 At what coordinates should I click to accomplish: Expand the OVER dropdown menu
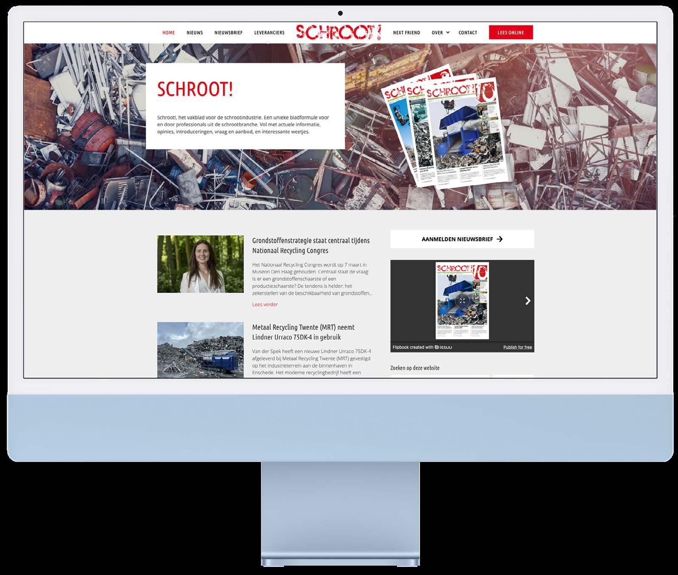point(440,33)
